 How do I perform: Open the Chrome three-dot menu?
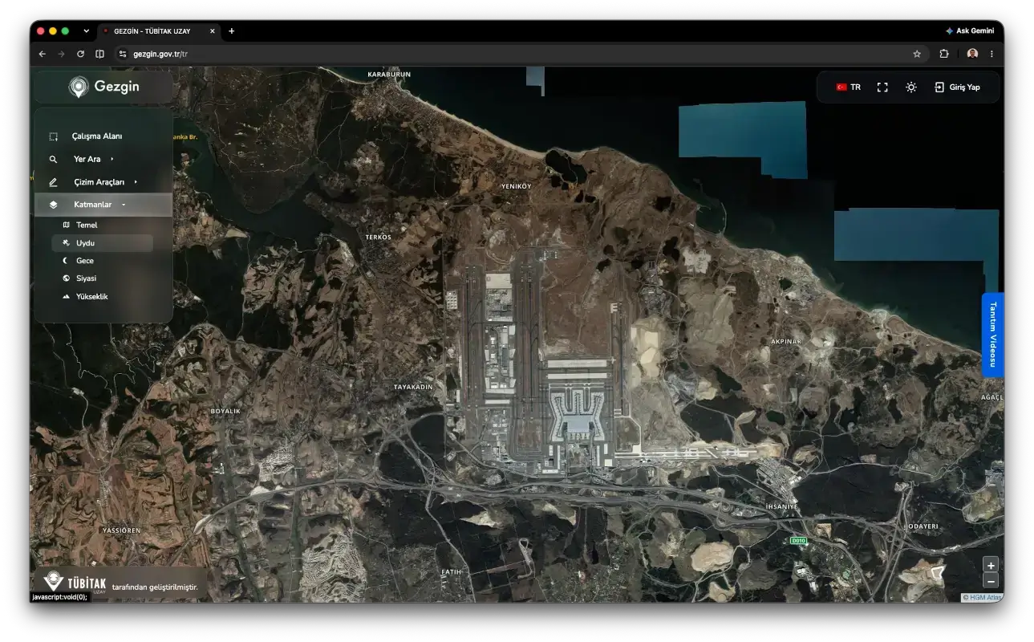pyautogui.click(x=991, y=54)
